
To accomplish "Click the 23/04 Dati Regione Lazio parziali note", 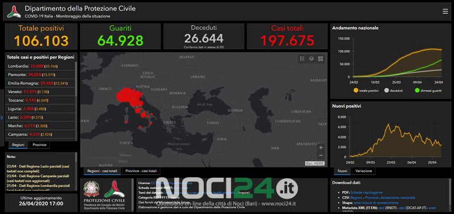I will [x=38, y=169].
